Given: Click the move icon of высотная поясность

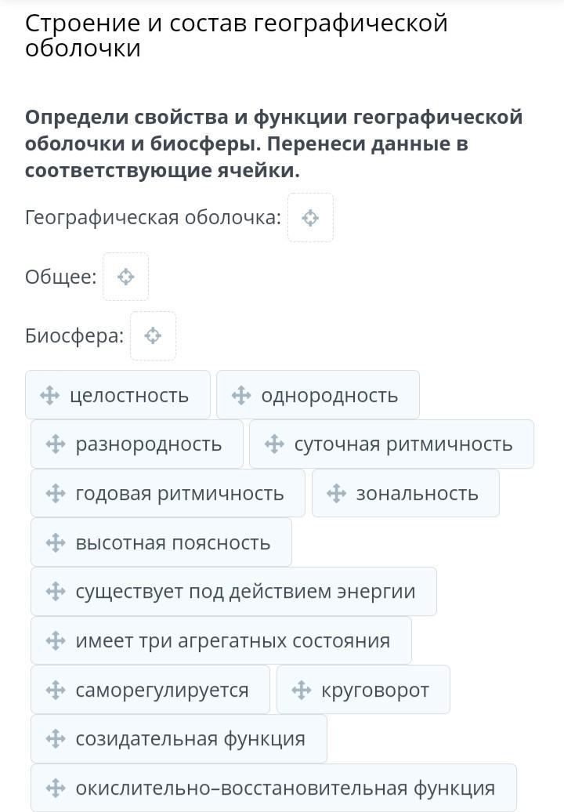Looking at the screenshot, I should (x=55, y=542).
